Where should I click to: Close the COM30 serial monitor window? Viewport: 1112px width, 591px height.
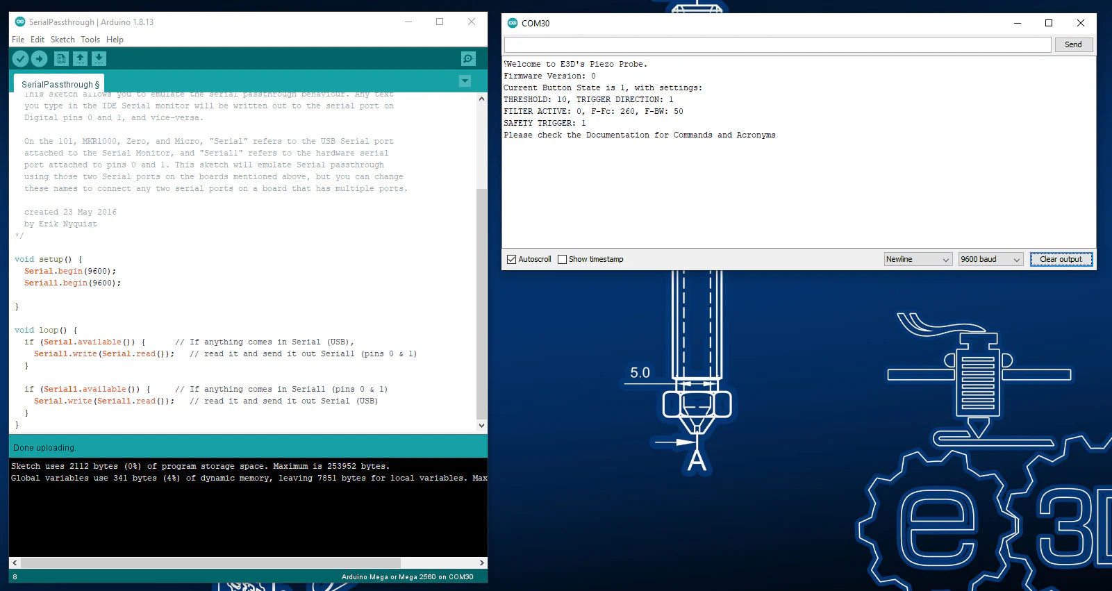coord(1081,23)
